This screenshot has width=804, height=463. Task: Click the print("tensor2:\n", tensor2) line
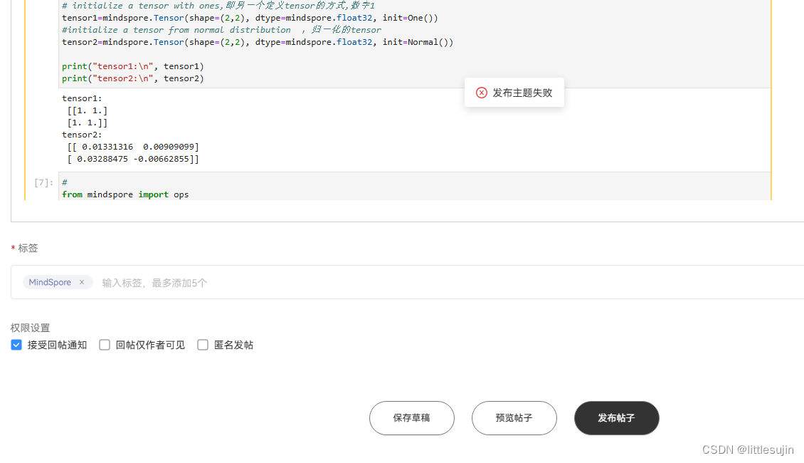click(133, 78)
